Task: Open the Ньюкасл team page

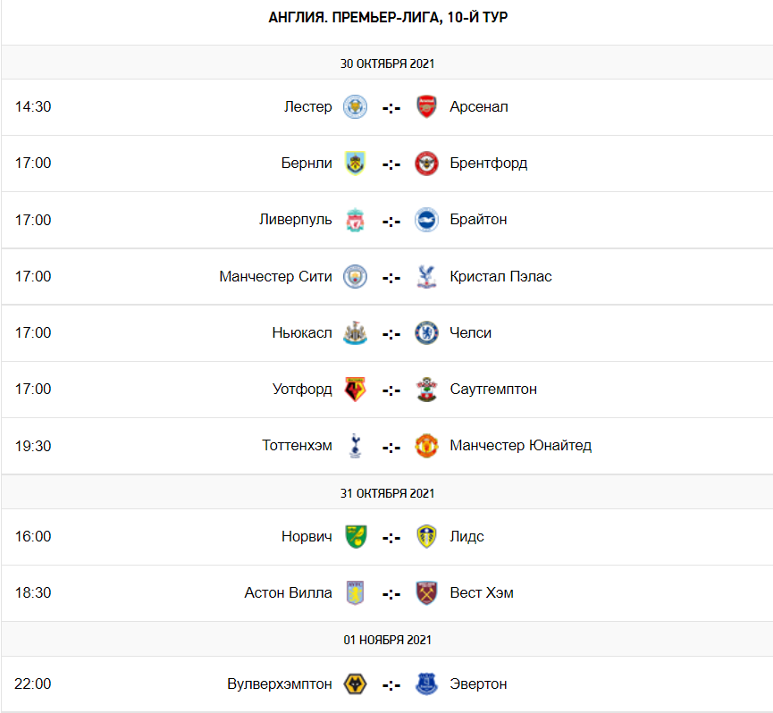Action: [302, 332]
